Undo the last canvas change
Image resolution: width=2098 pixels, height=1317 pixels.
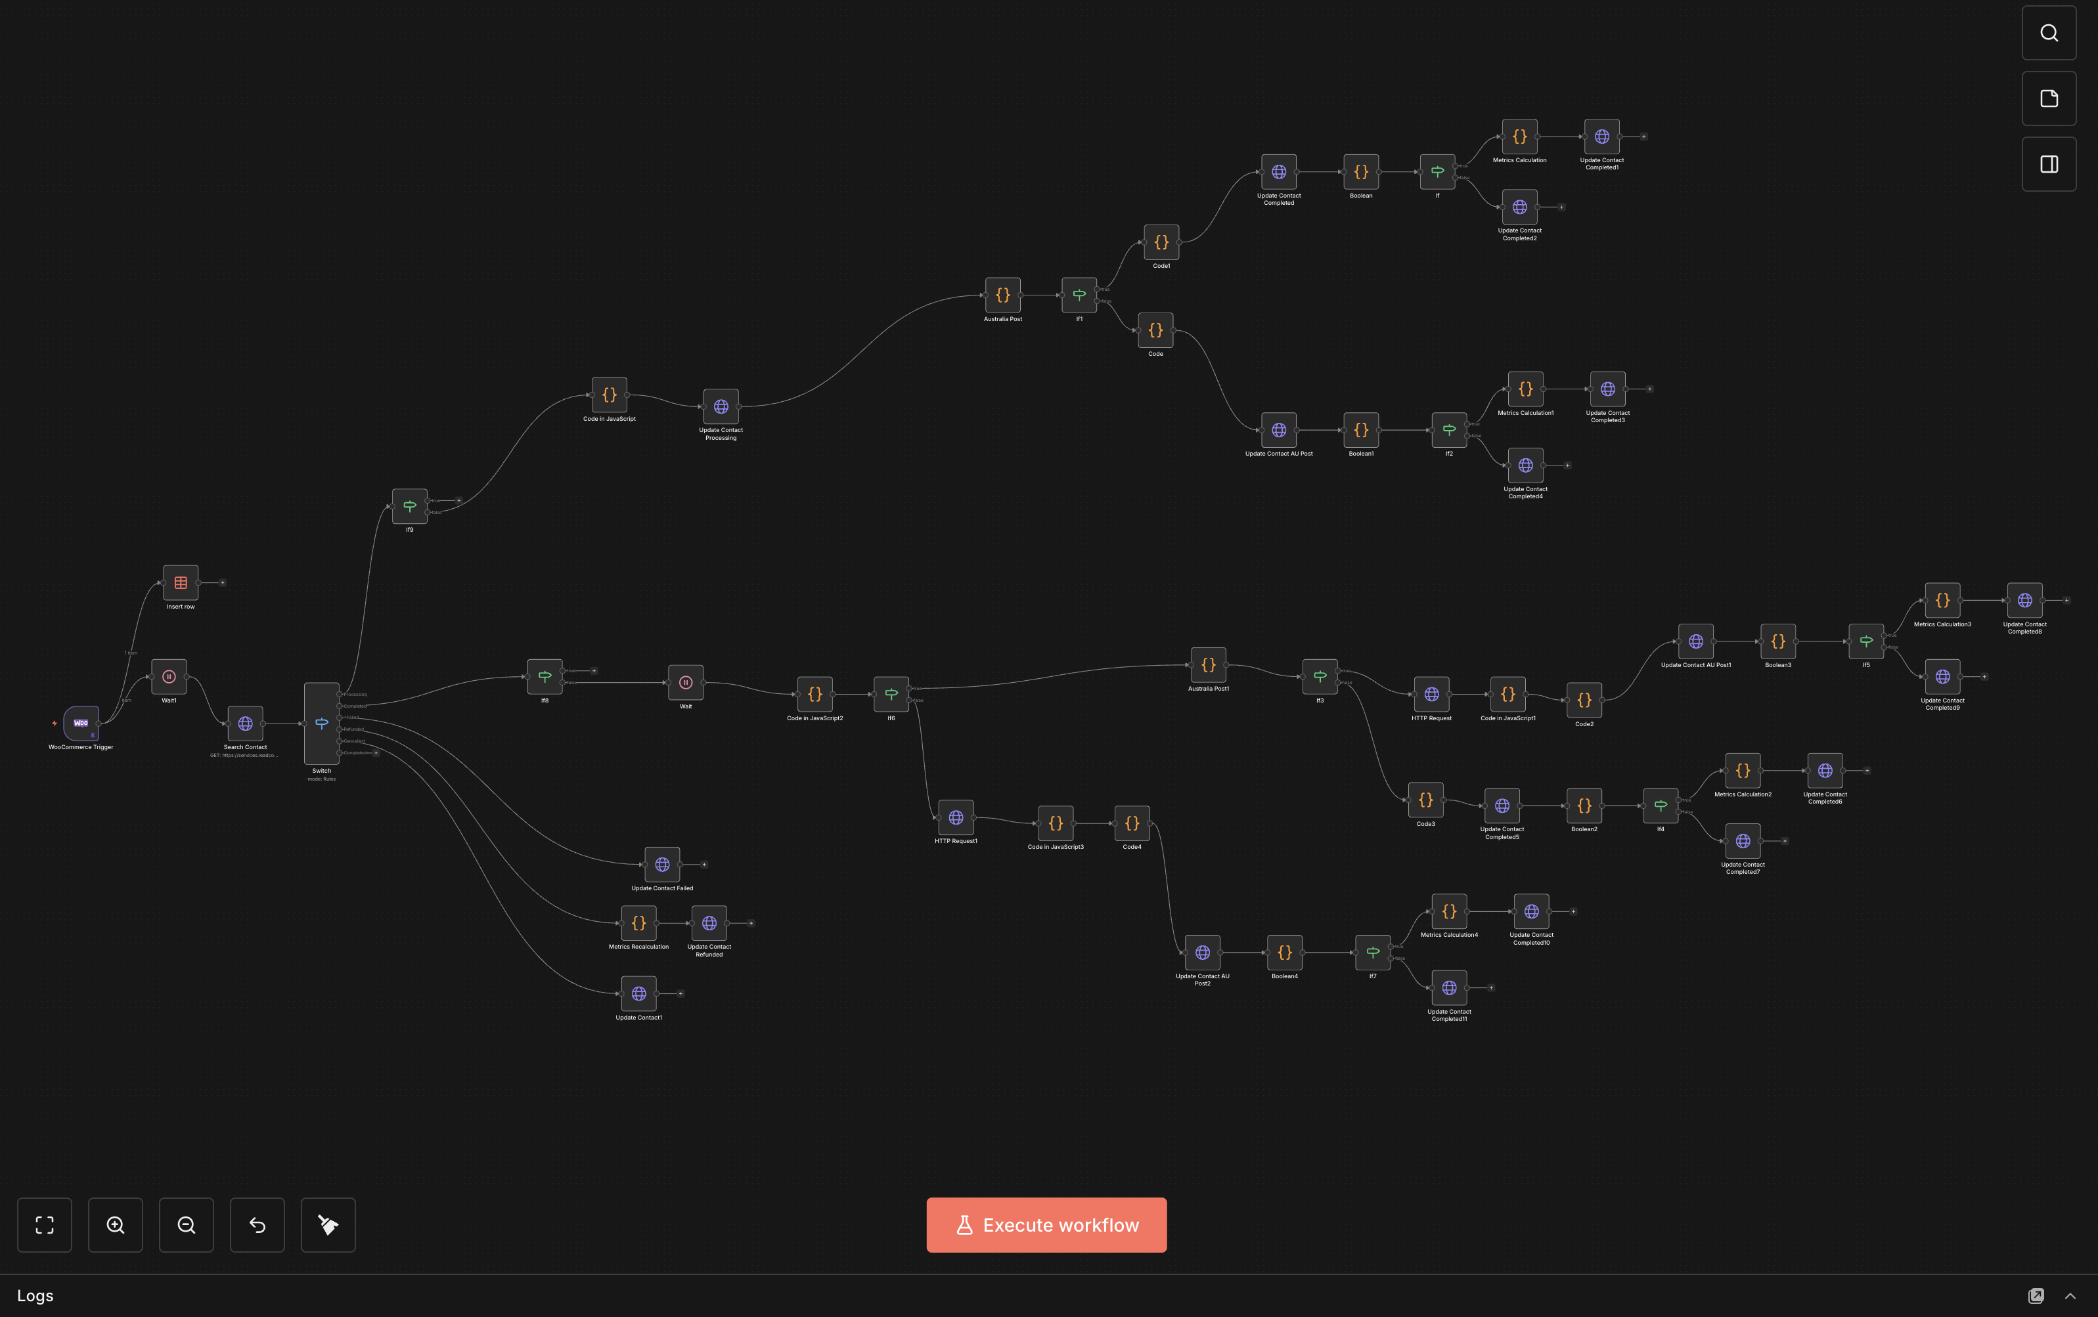click(x=257, y=1224)
